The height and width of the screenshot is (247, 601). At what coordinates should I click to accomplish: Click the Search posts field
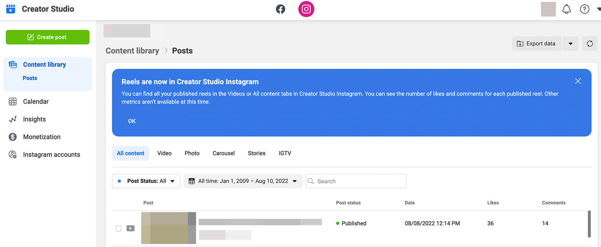click(356, 181)
